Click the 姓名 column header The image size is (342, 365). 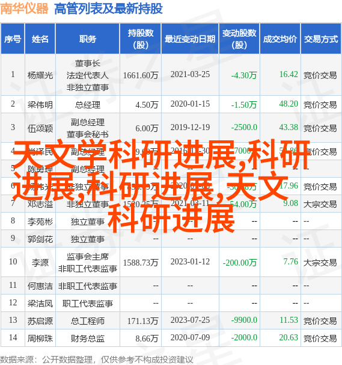tap(40, 39)
